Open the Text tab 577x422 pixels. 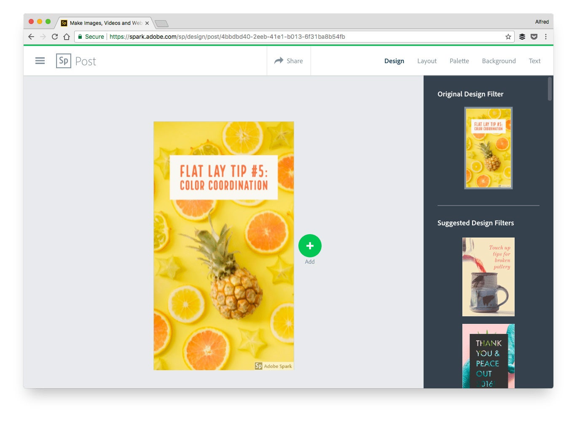[x=534, y=61]
